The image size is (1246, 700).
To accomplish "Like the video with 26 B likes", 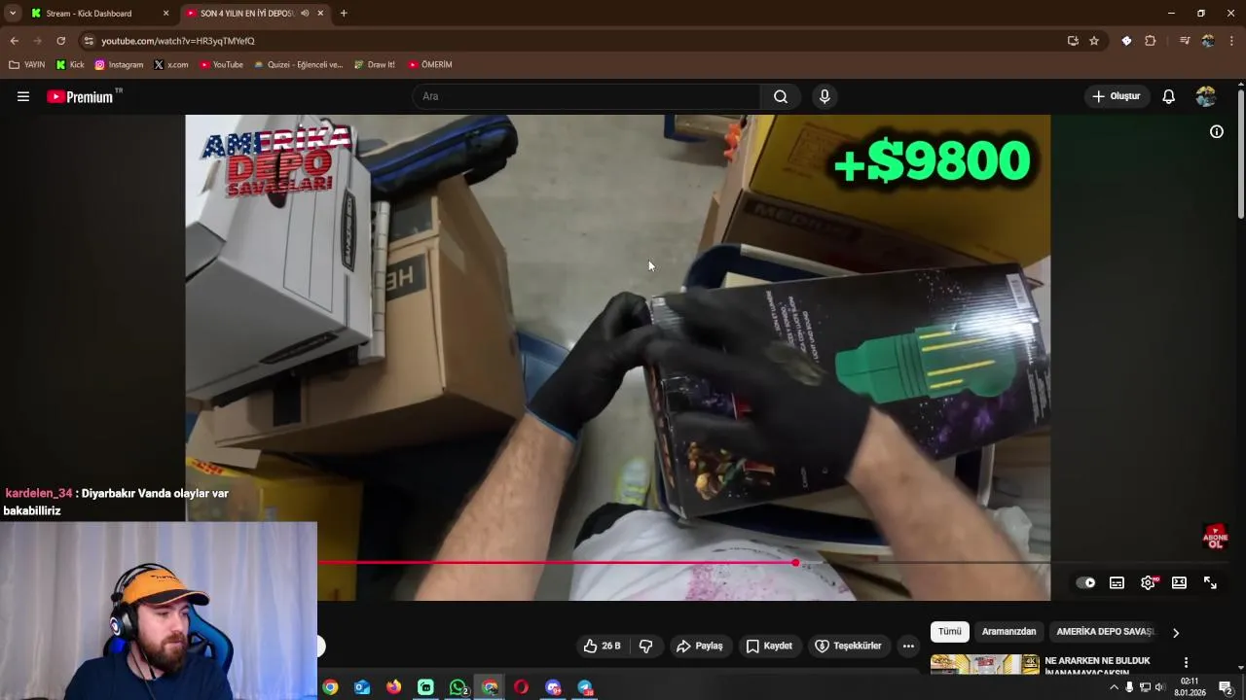I will [602, 646].
